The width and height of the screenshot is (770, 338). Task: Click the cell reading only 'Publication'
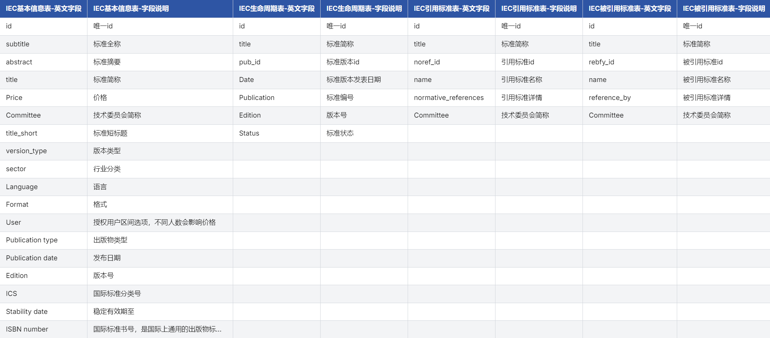[277, 98]
